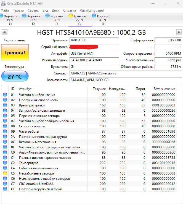Image resolution: width=183 pixels, height=204 pixels.
Task: Click the 27 °C temperature button
Action: (15, 76)
